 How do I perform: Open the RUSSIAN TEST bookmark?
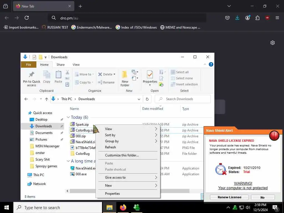(55, 27)
